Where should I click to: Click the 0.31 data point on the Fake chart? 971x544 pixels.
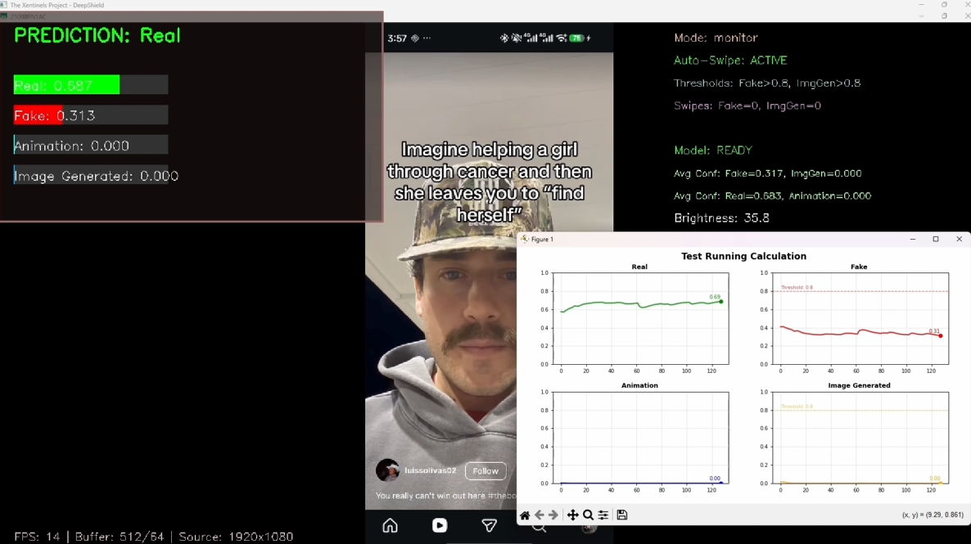939,335
